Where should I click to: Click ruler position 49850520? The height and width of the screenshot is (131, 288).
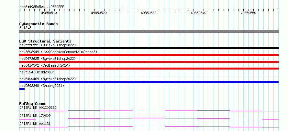(99, 13)
